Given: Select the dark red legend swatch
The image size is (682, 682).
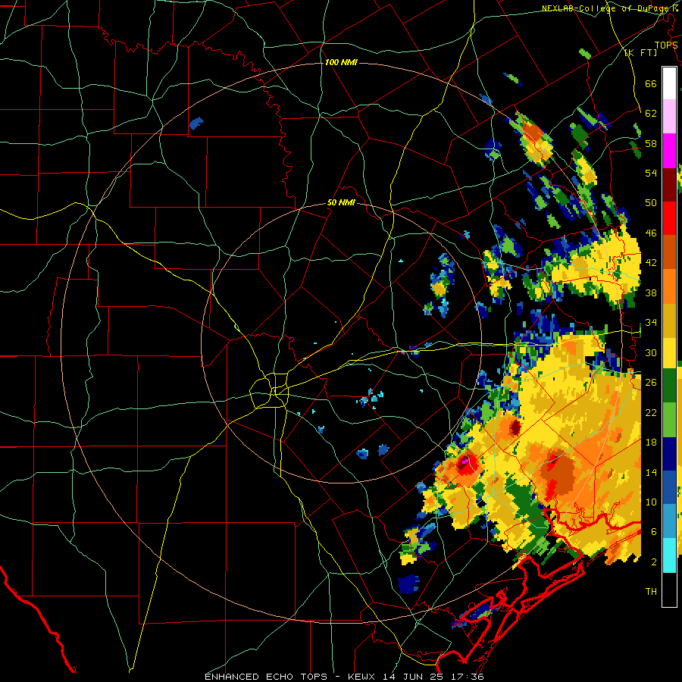Looking at the screenshot, I should coord(669,184).
